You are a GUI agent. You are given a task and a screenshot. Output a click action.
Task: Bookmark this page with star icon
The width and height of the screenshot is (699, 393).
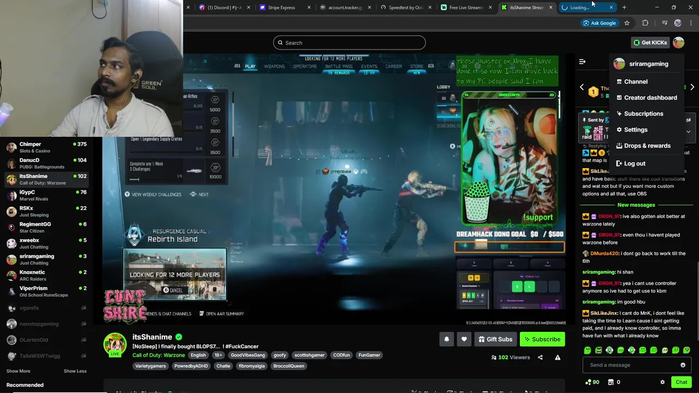pyautogui.click(x=627, y=23)
